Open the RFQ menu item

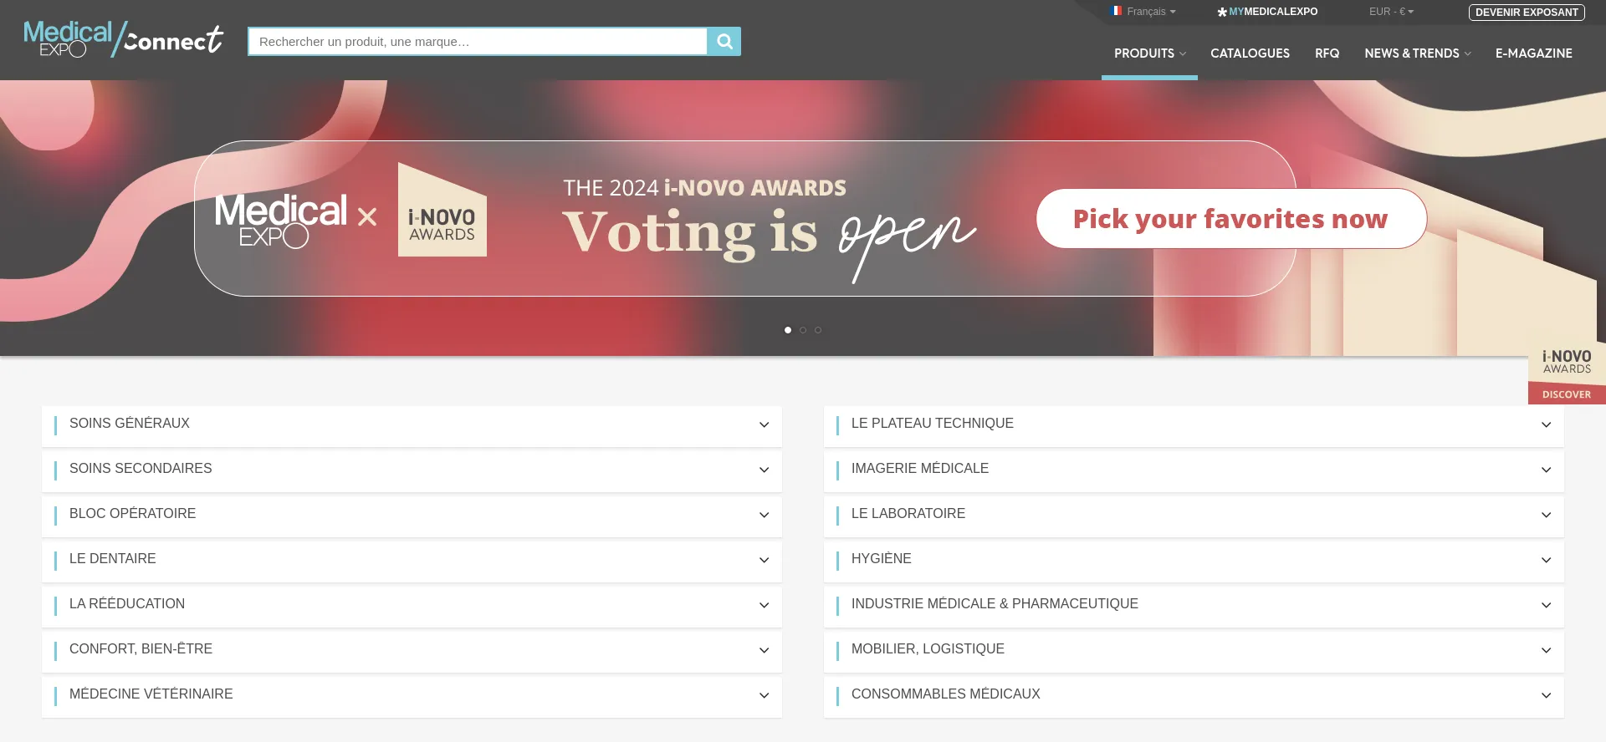pos(1327,53)
